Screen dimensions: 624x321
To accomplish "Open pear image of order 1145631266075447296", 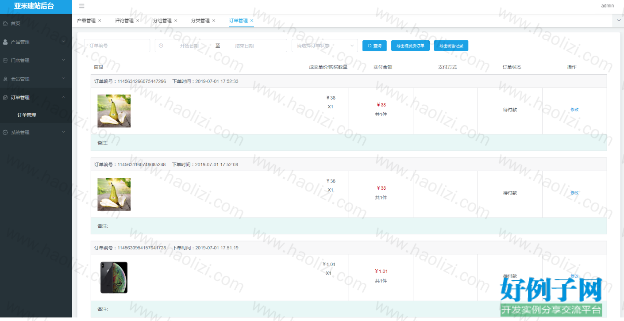I will 114,111.
